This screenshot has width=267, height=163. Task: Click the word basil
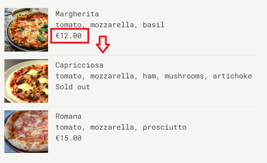point(154,25)
